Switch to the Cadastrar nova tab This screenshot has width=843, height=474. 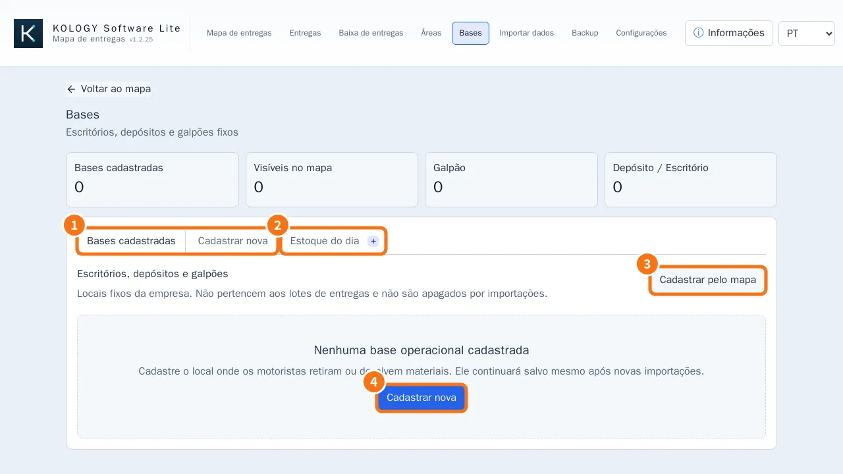pos(232,241)
